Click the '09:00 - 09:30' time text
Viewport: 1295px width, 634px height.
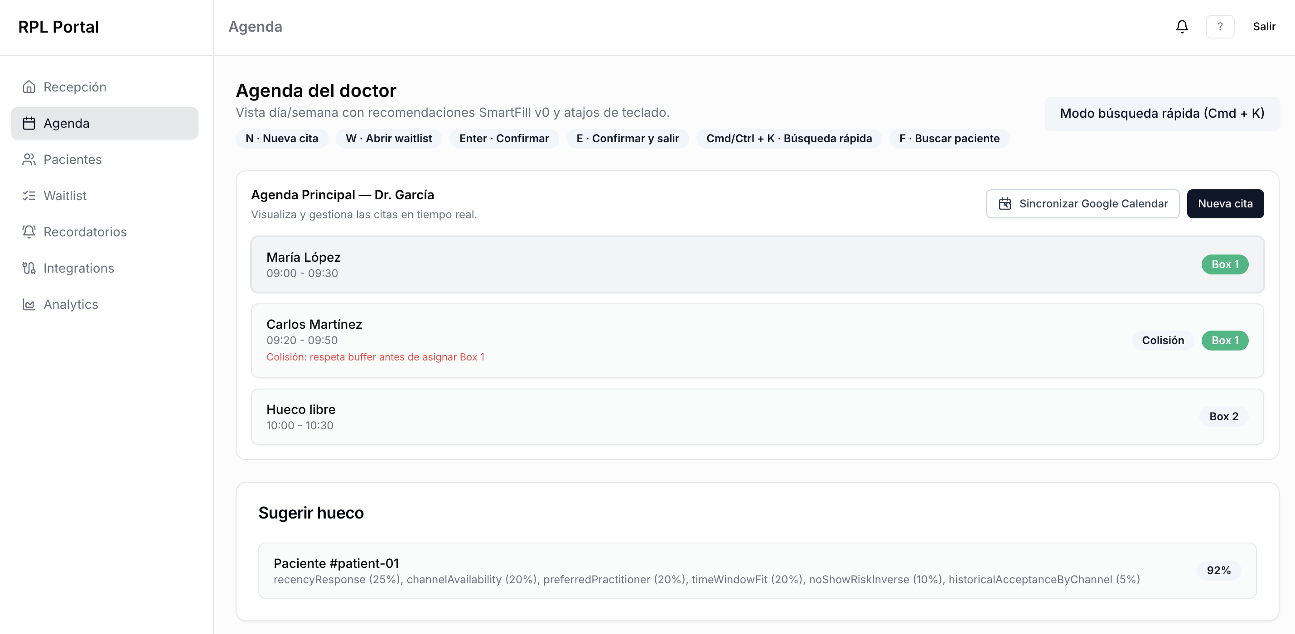click(x=302, y=273)
